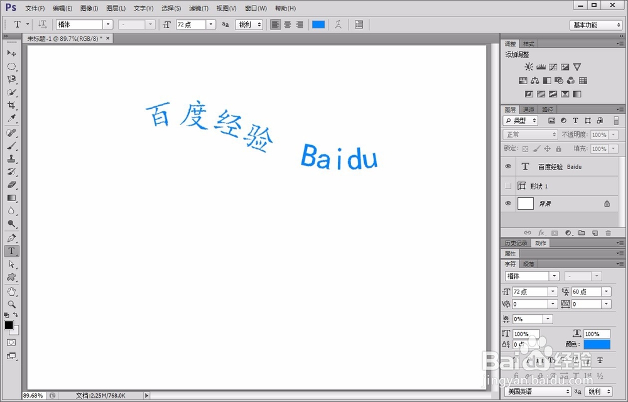The height and width of the screenshot is (402, 628).
Task: Add a Levels adjustment
Action: coord(541,67)
